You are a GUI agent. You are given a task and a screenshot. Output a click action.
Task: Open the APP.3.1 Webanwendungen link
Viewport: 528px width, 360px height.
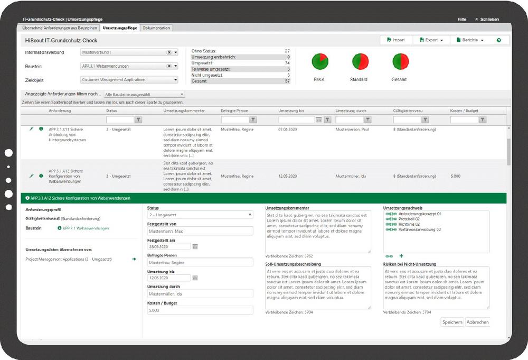(85, 228)
